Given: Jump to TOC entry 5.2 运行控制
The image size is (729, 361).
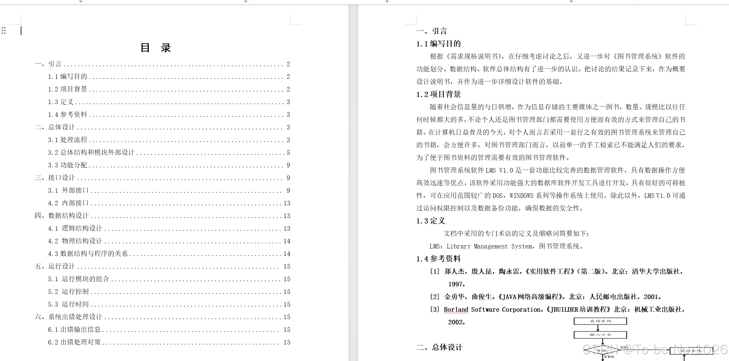Looking at the screenshot, I should (68, 292).
